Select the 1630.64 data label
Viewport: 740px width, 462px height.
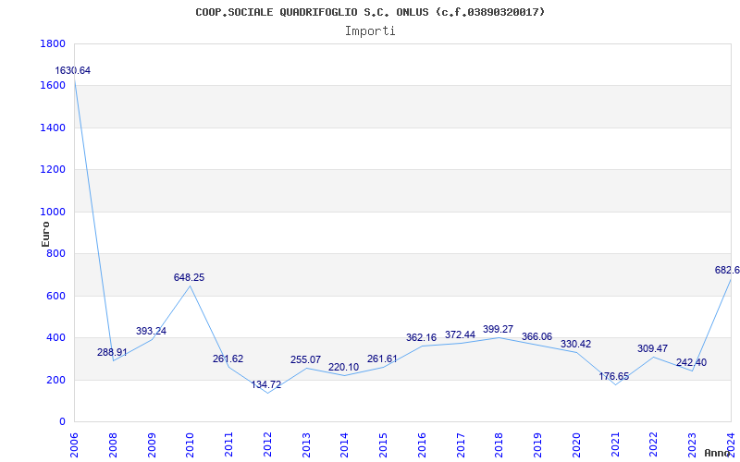[73, 71]
